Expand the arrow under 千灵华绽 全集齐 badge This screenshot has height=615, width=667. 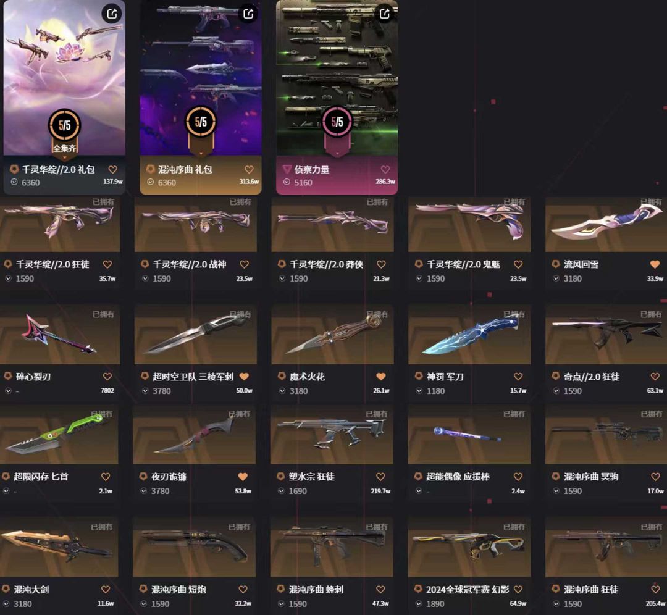tap(64, 158)
